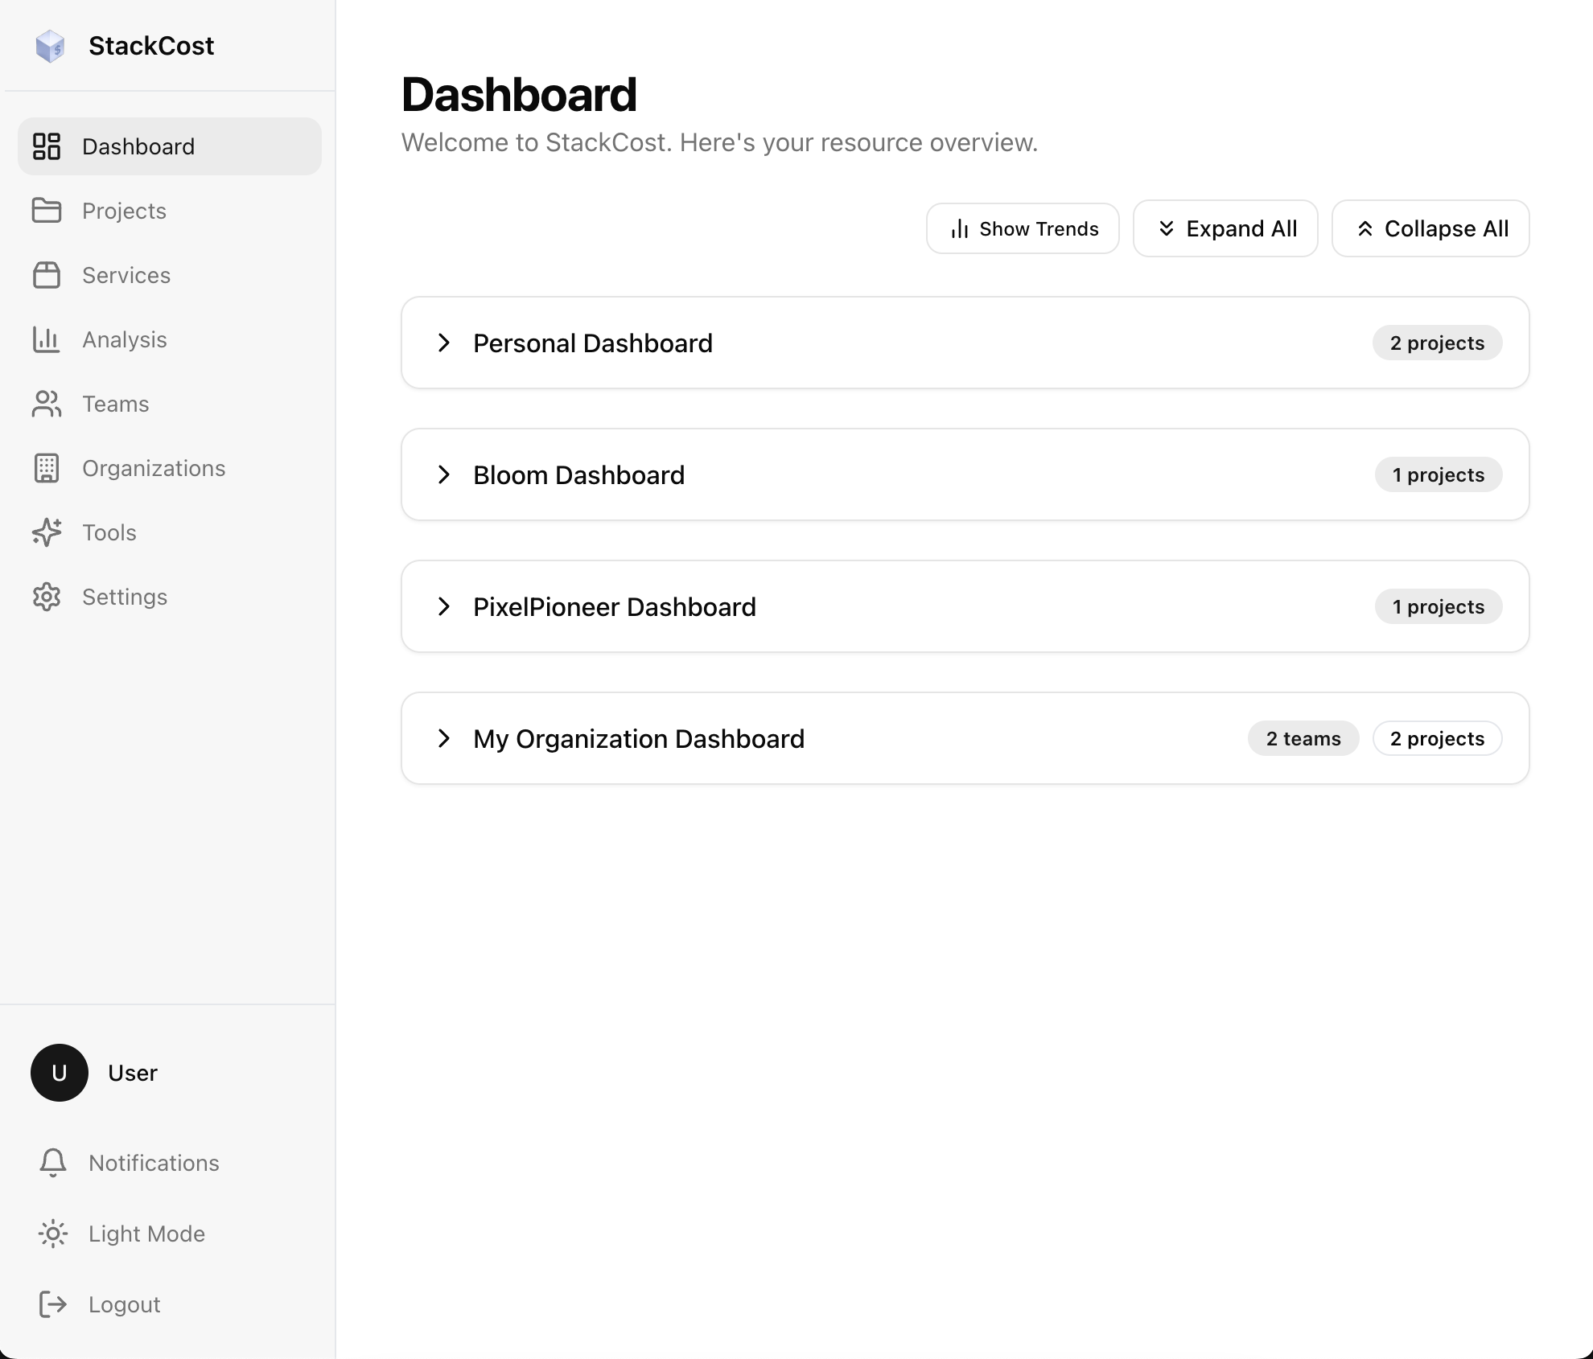Open the Teams section label
This screenshot has width=1593, height=1359.
click(x=116, y=404)
